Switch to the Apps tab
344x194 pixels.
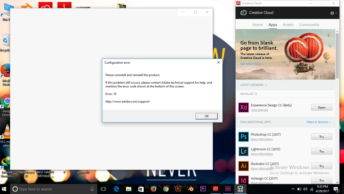[x=273, y=25]
